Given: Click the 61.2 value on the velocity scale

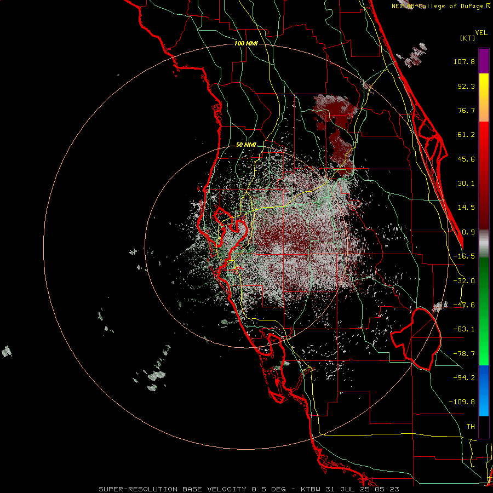Looking at the screenshot, I should click(x=466, y=135).
